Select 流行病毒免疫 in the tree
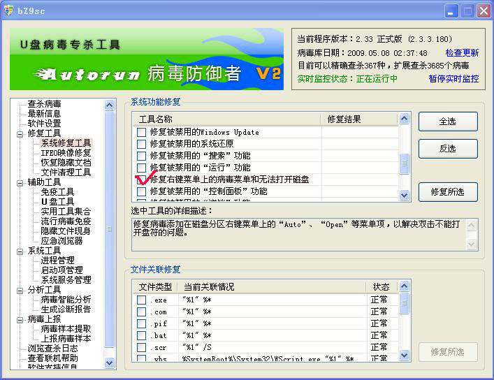 coord(66,221)
